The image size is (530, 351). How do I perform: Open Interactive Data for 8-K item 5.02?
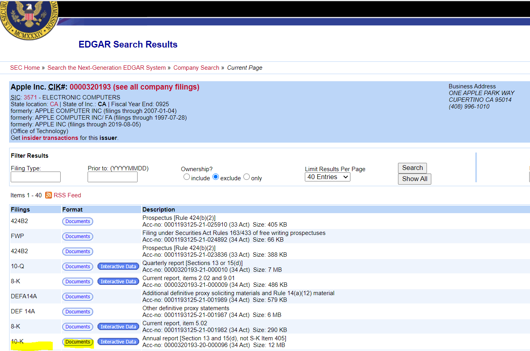pos(118,327)
